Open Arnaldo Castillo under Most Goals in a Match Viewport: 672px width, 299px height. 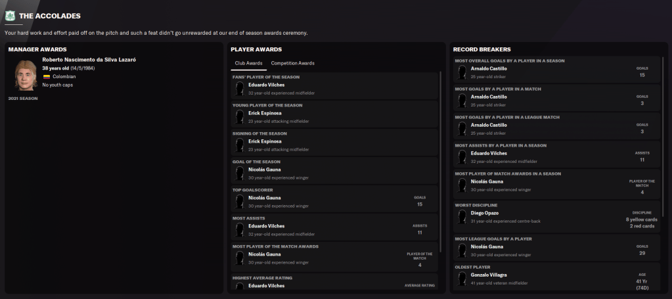[489, 97]
